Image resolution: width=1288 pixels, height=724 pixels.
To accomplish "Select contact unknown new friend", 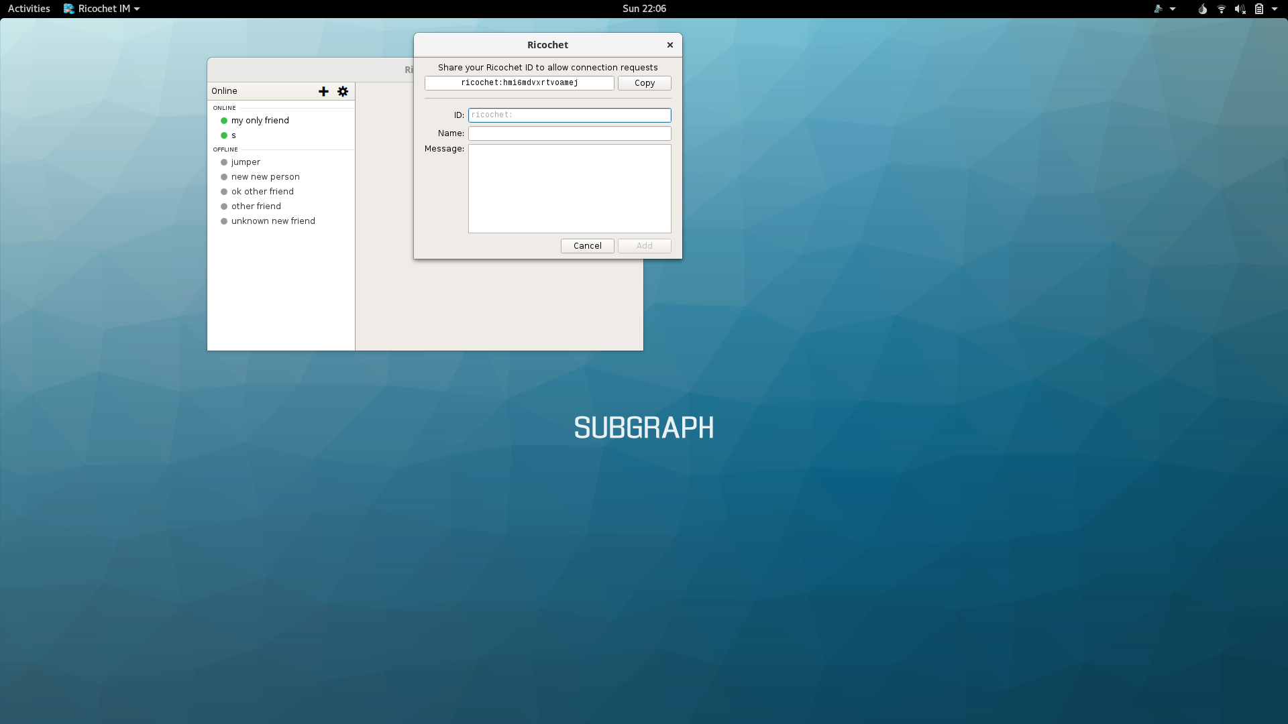I will point(281,221).
